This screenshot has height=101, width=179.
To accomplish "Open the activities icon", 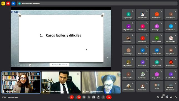I will [171, 97].
